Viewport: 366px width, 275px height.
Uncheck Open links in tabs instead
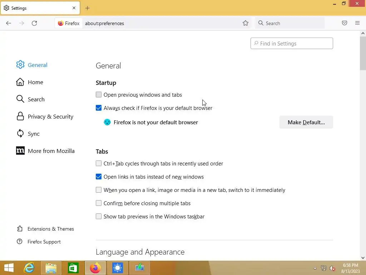pyautogui.click(x=99, y=177)
